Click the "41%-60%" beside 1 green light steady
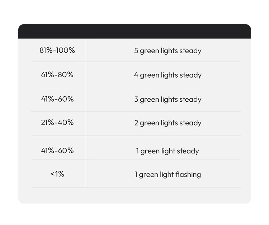This screenshot has width=269, height=225. [x=57, y=151]
